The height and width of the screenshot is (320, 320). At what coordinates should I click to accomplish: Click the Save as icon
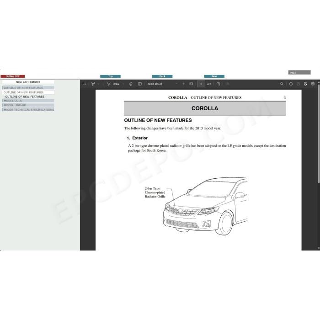pos(305,84)
